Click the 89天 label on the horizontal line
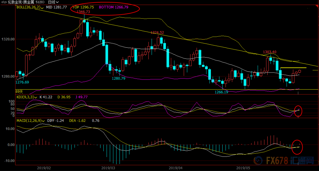This screenshot has height=171, width=319. [x=19, y=92]
